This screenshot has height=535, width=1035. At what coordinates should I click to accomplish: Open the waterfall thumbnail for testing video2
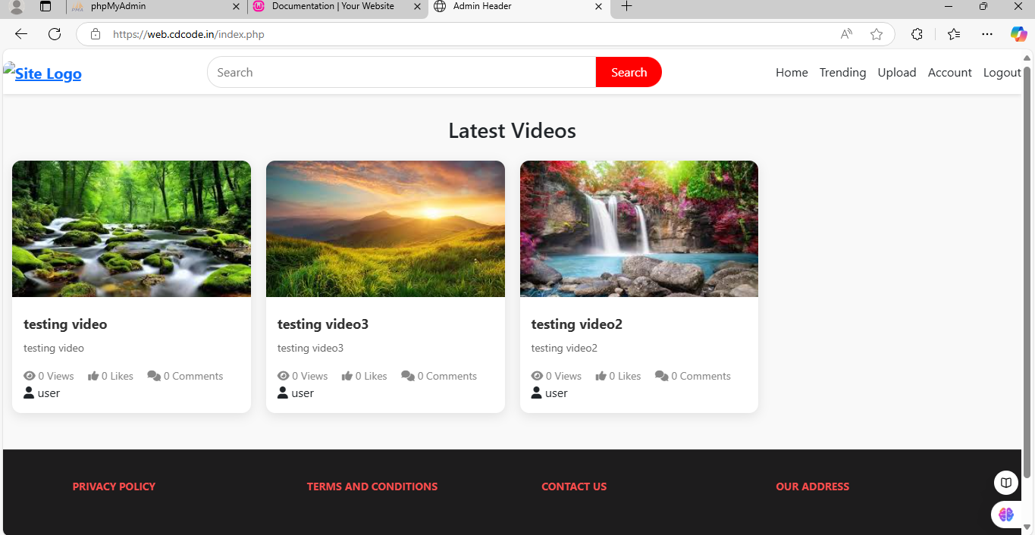click(638, 228)
